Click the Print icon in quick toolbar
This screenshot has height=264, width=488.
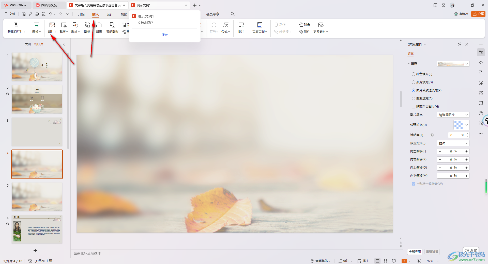pyautogui.click(x=37, y=14)
